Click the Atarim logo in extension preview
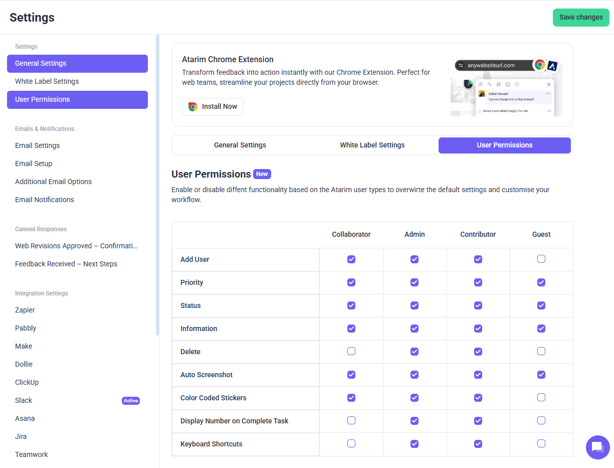Screen dimensions: 614x468 (552, 65)
